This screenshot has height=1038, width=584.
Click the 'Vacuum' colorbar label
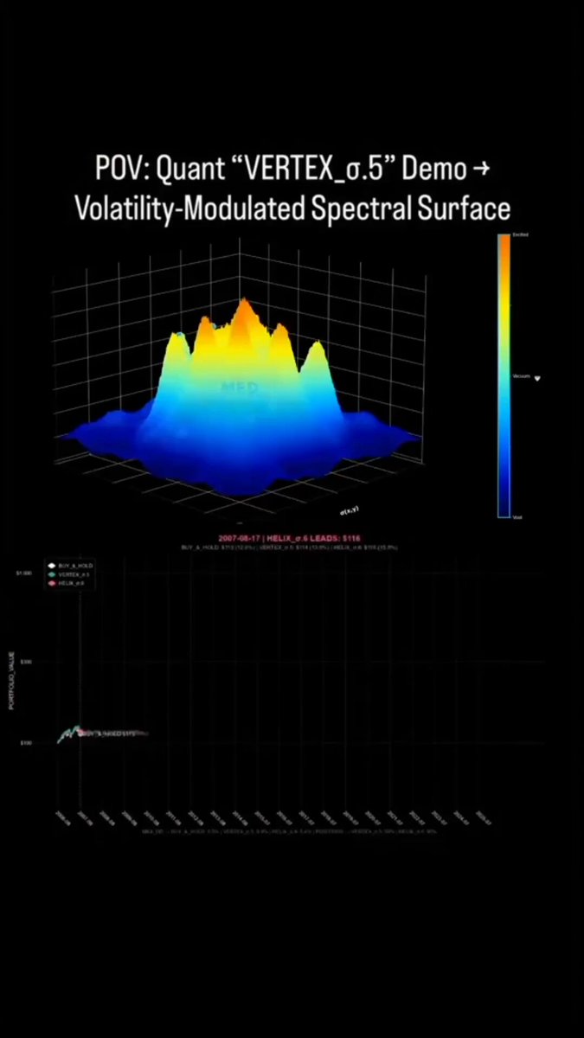(x=520, y=377)
